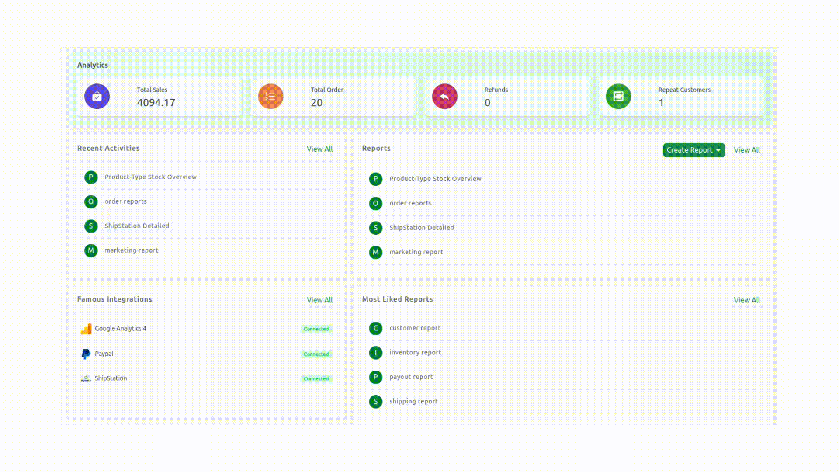Click the Paypal logo icon
The image size is (839, 472).
click(x=86, y=354)
